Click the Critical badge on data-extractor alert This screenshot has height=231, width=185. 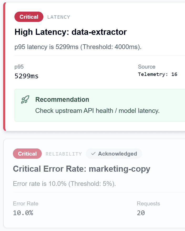(29, 17)
